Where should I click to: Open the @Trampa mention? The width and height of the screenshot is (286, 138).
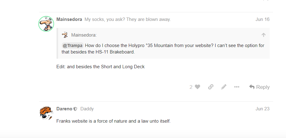coord(73,45)
